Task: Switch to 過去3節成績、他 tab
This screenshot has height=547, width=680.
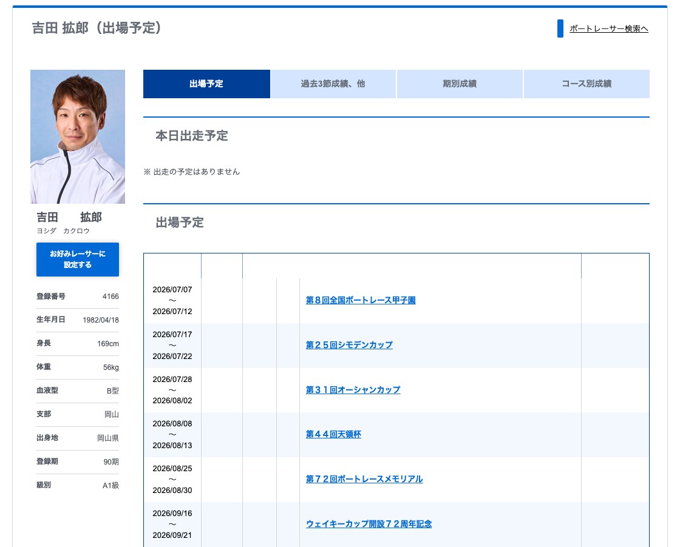Action: (333, 84)
